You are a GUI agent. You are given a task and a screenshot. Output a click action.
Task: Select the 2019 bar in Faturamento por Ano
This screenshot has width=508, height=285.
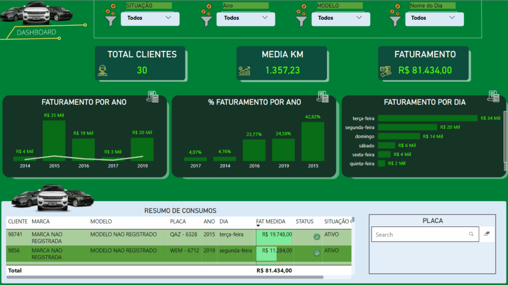pos(142,149)
